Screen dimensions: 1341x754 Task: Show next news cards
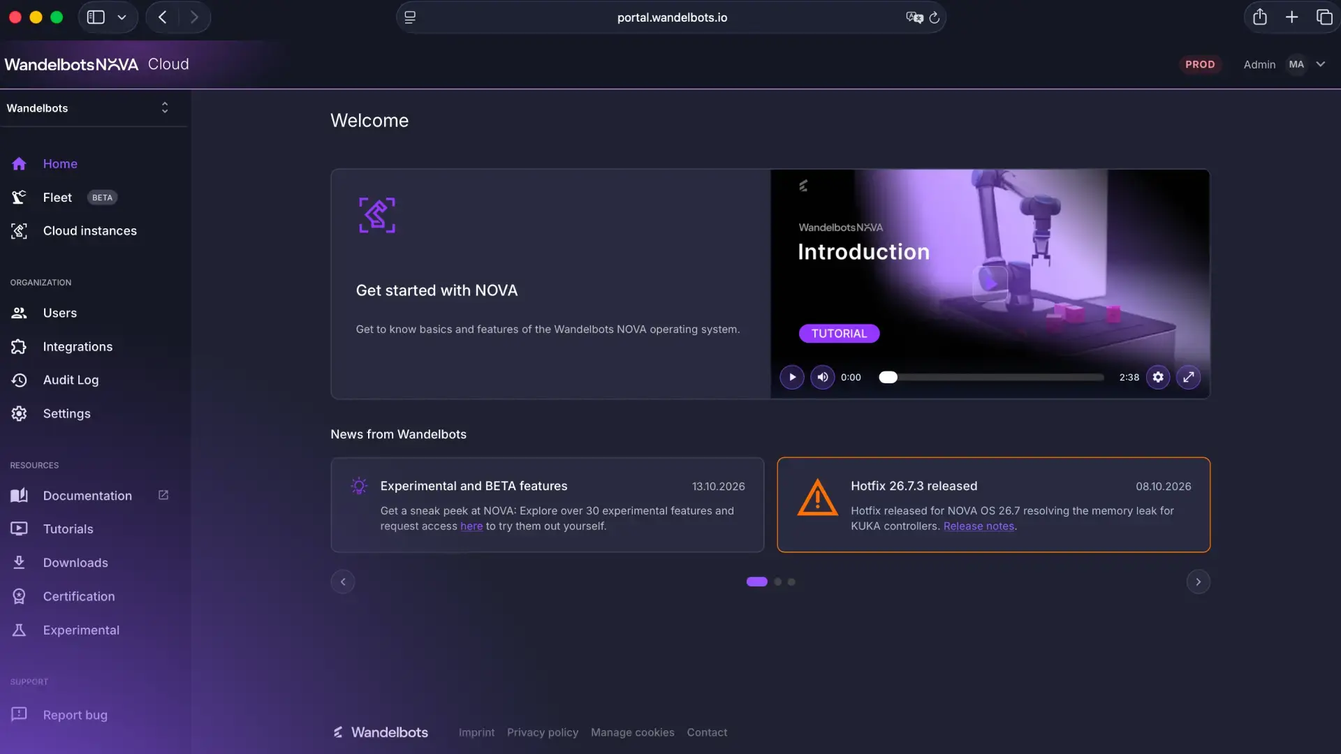[x=1199, y=582]
